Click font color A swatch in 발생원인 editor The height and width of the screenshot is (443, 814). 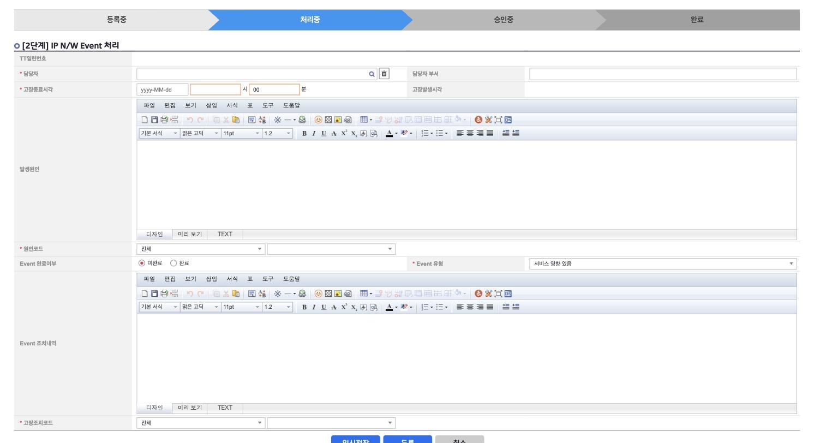389,133
